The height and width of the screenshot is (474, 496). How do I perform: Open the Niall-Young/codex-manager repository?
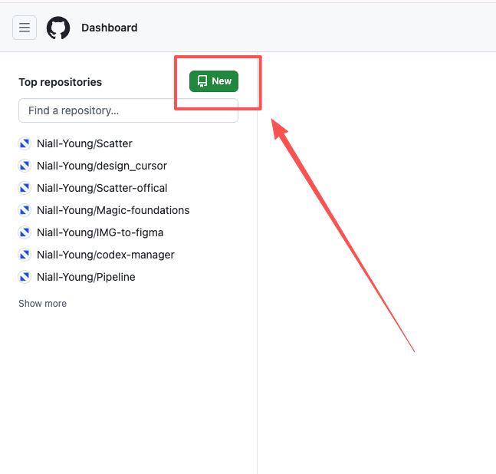point(106,255)
